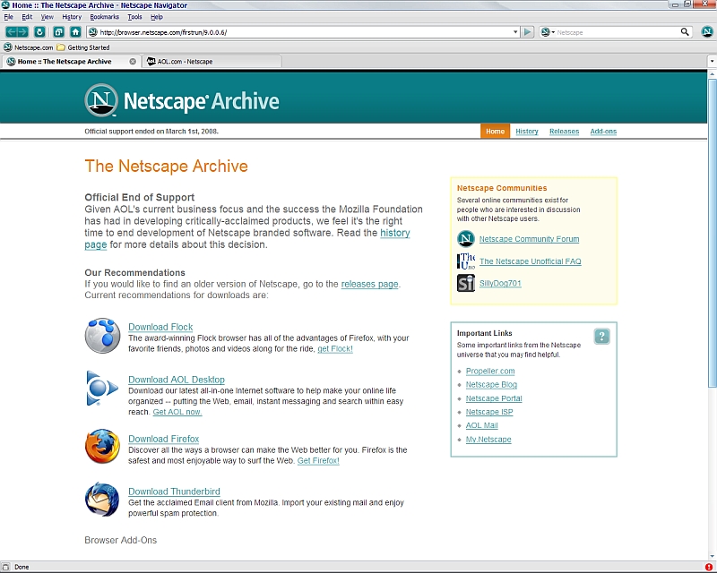Screen dimensions: 717x573
Task: Open the Edit menu
Action: tap(27, 17)
